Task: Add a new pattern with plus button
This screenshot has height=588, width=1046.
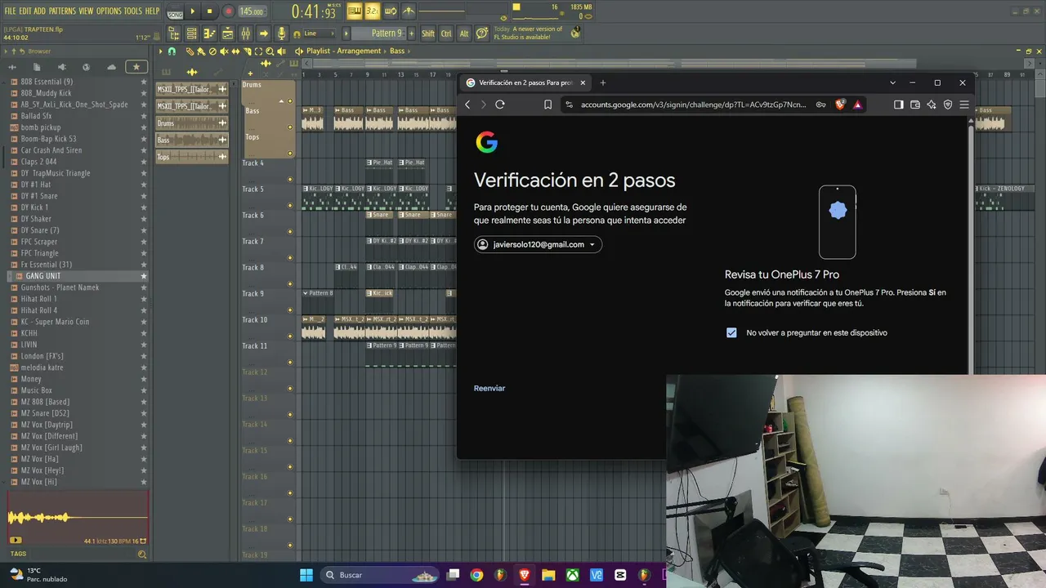Action: pyautogui.click(x=413, y=33)
